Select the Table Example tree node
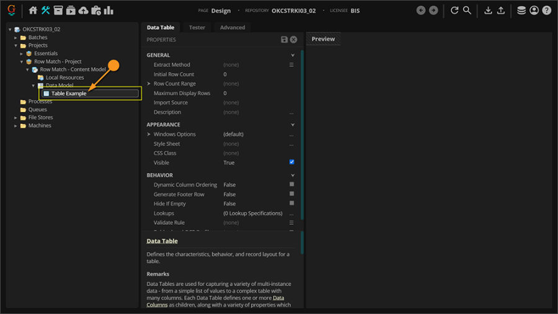 [68, 94]
